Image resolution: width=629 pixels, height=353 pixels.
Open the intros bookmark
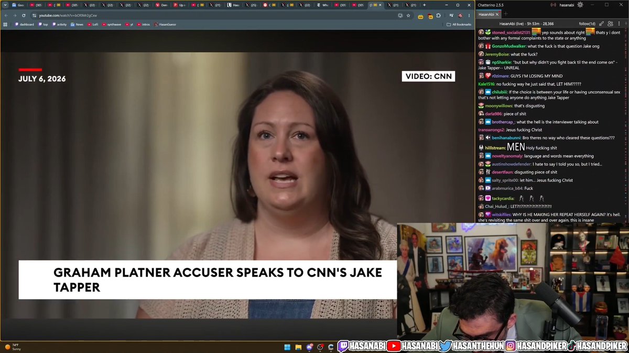tap(143, 25)
